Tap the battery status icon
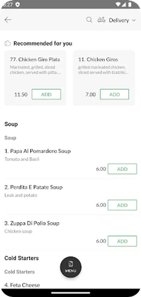Image resolution: width=141 pixels, height=297 pixels. 130,5
